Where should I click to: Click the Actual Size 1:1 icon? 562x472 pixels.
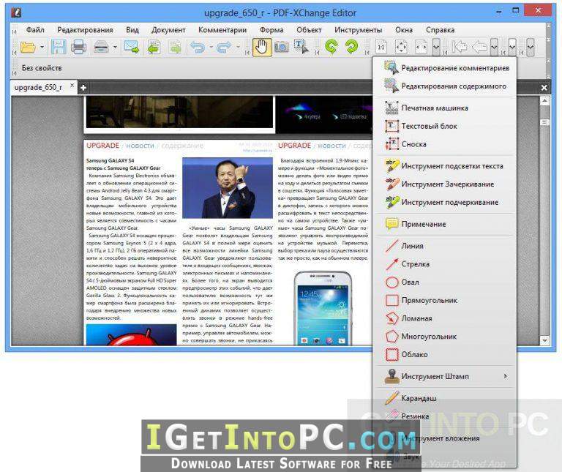381,47
